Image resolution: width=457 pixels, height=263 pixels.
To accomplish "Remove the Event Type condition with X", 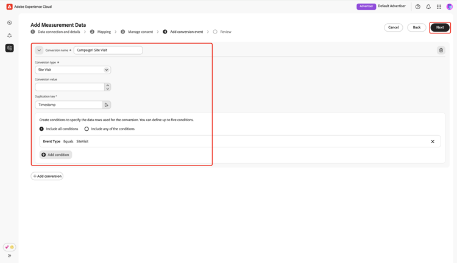I will pos(433,142).
